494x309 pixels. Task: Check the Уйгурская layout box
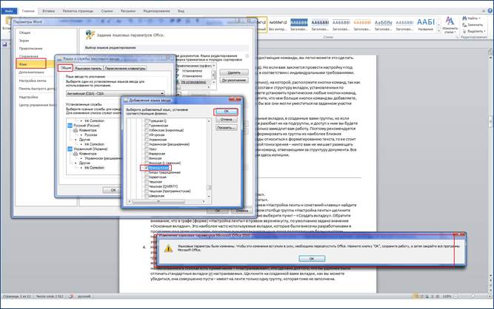click(147, 135)
